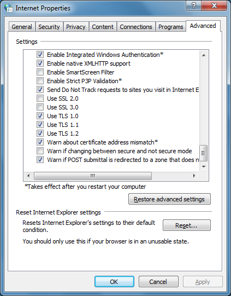Click the Reset... button
The image size is (231, 296).
pyautogui.click(x=187, y=225)
